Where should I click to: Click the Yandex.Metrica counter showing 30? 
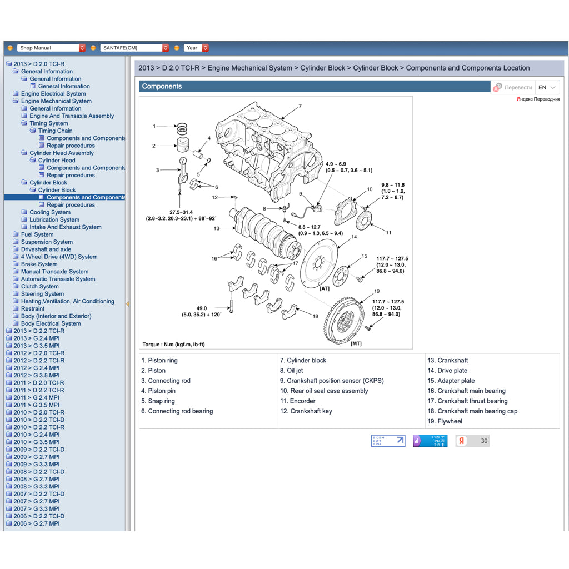pyautogui.click(x=472, y=440)
